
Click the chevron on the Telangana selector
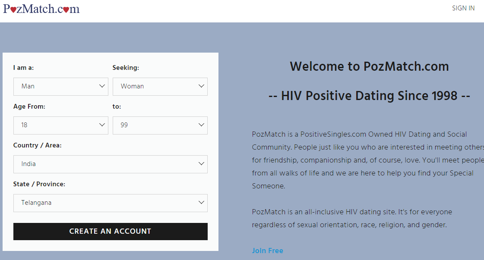(201, 203)
